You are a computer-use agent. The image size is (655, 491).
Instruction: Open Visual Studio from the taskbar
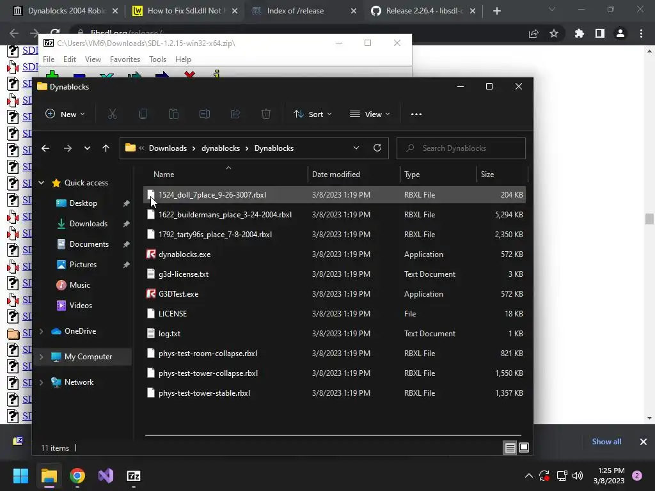106,476
